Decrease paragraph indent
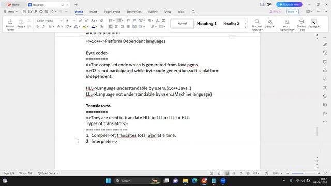 tap(128, 21)
